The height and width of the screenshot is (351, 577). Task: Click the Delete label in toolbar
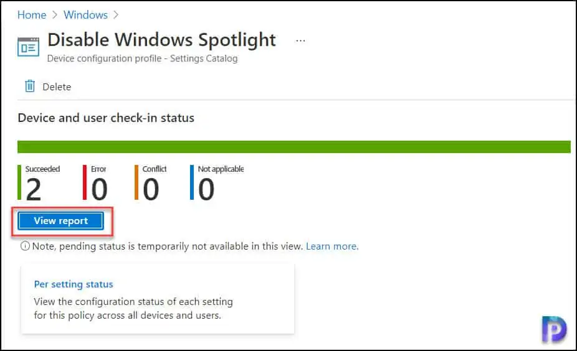[57, 87]
